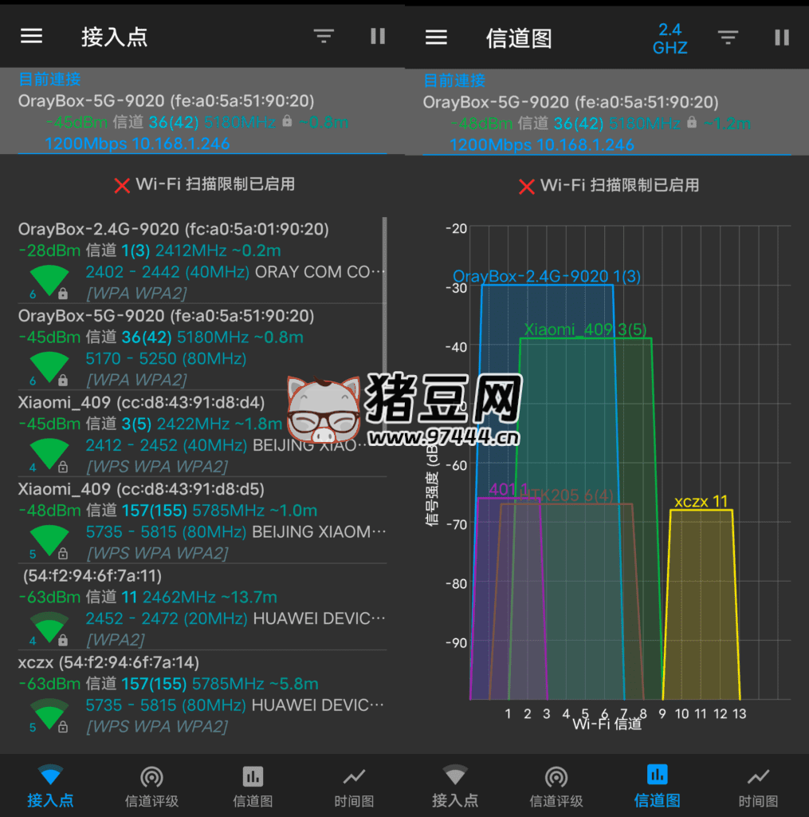Screen dimensions: 809x817
Task: Tap [WPS WPA WPA2] label under xczx
Action: 157,726
